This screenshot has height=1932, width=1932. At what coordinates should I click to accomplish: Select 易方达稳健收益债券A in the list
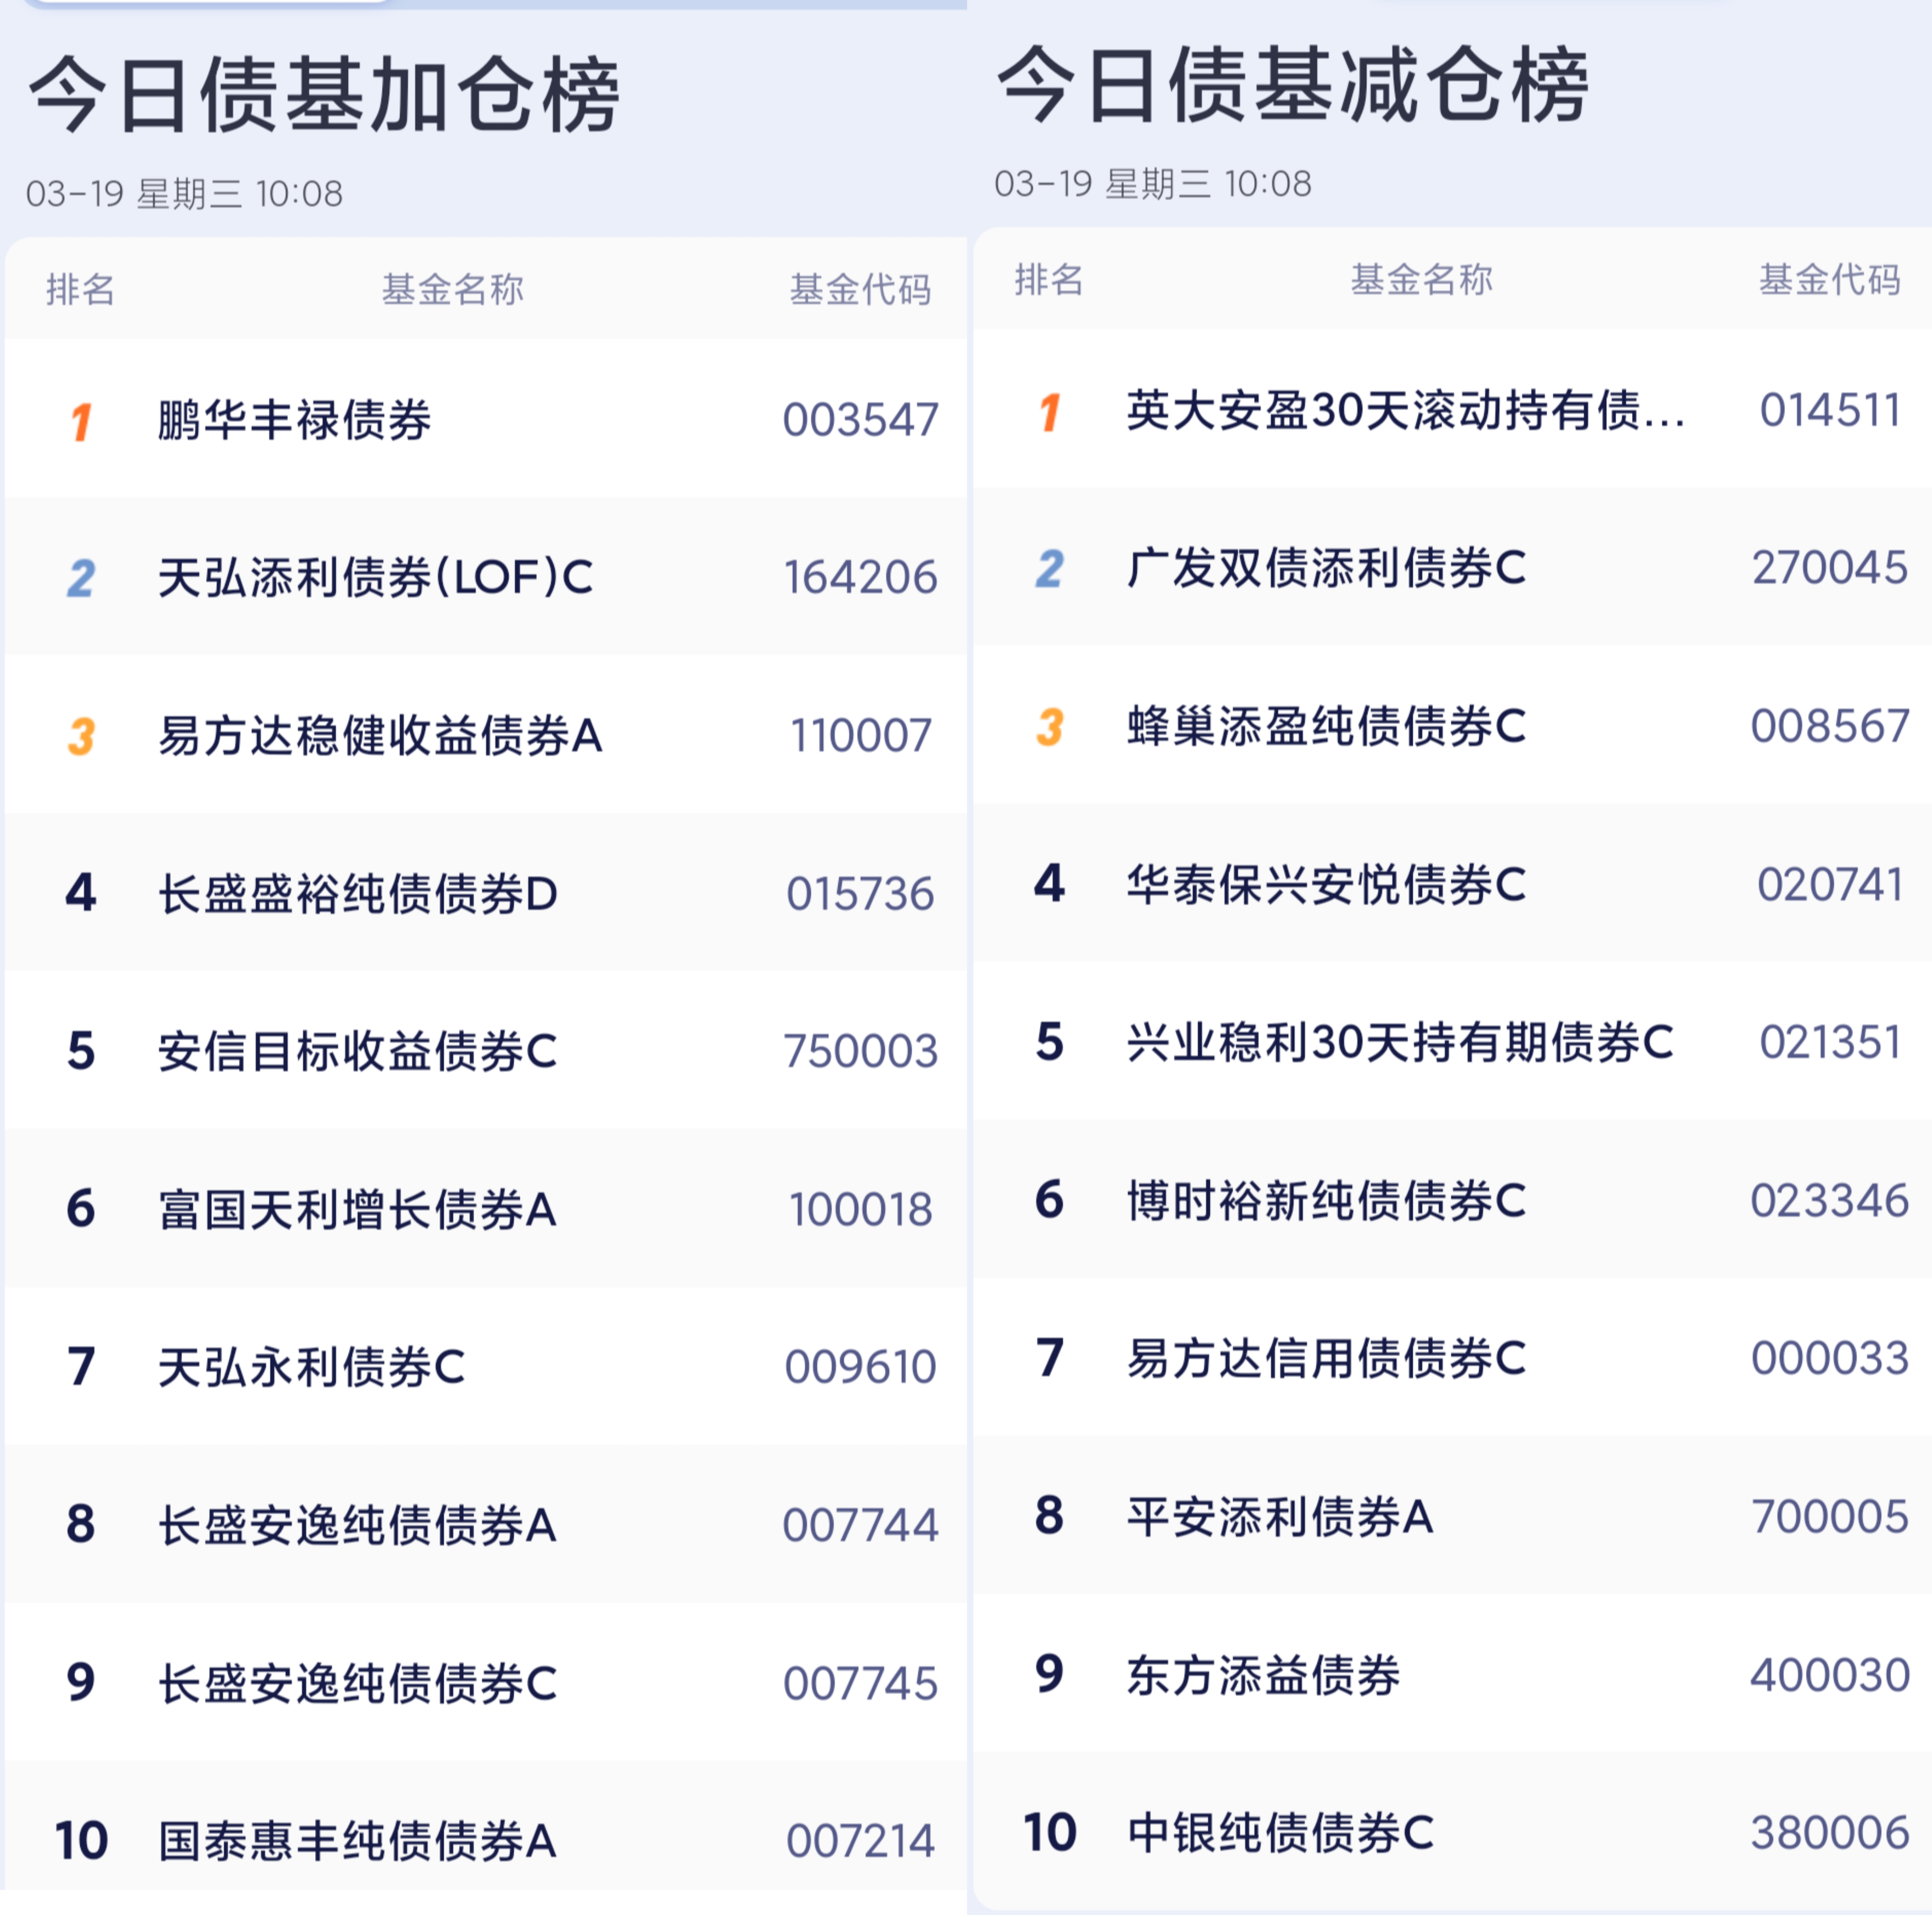pyautogui.click(x=380, y=736)
